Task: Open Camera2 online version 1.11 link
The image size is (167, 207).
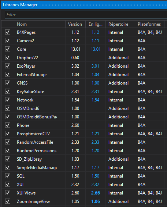Action: pos(95,41)
